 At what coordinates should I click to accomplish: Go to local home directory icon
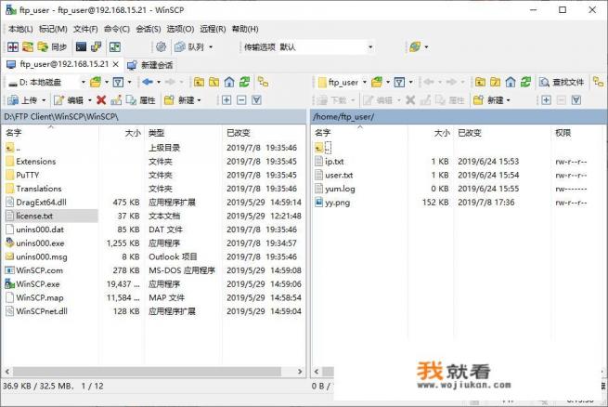tap(229, 82)
